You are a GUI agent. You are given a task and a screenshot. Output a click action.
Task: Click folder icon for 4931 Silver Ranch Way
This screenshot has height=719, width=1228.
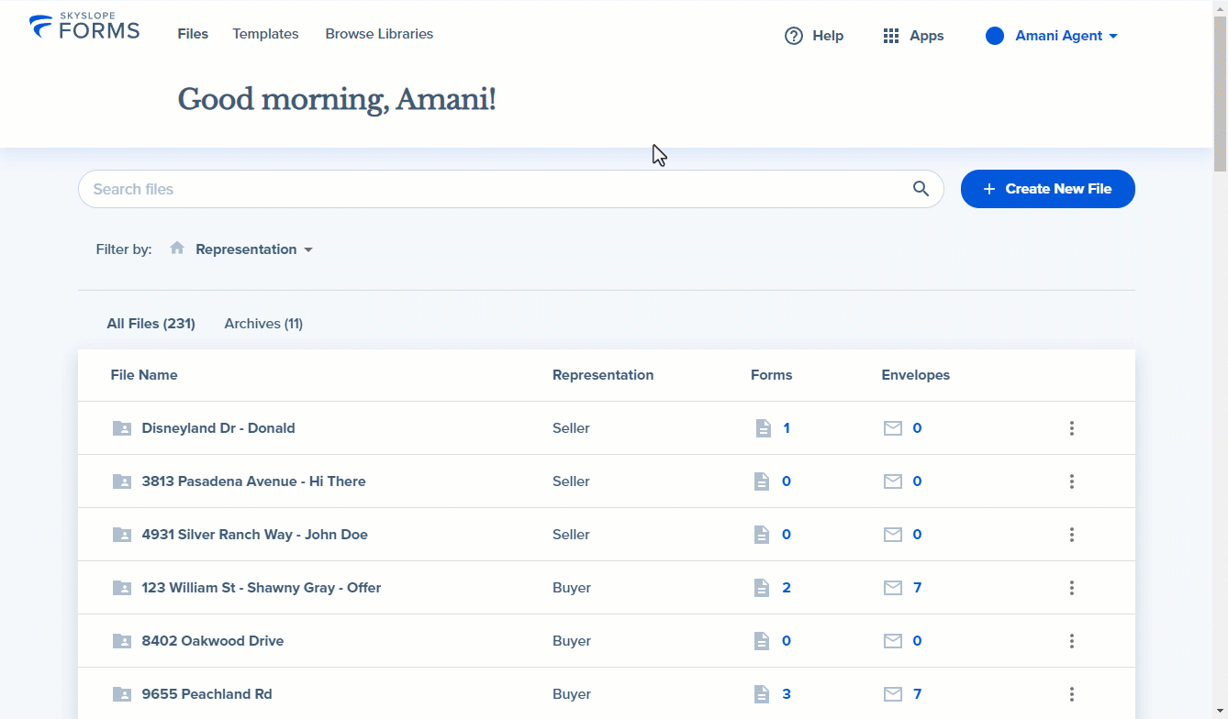tap(122, 535)
